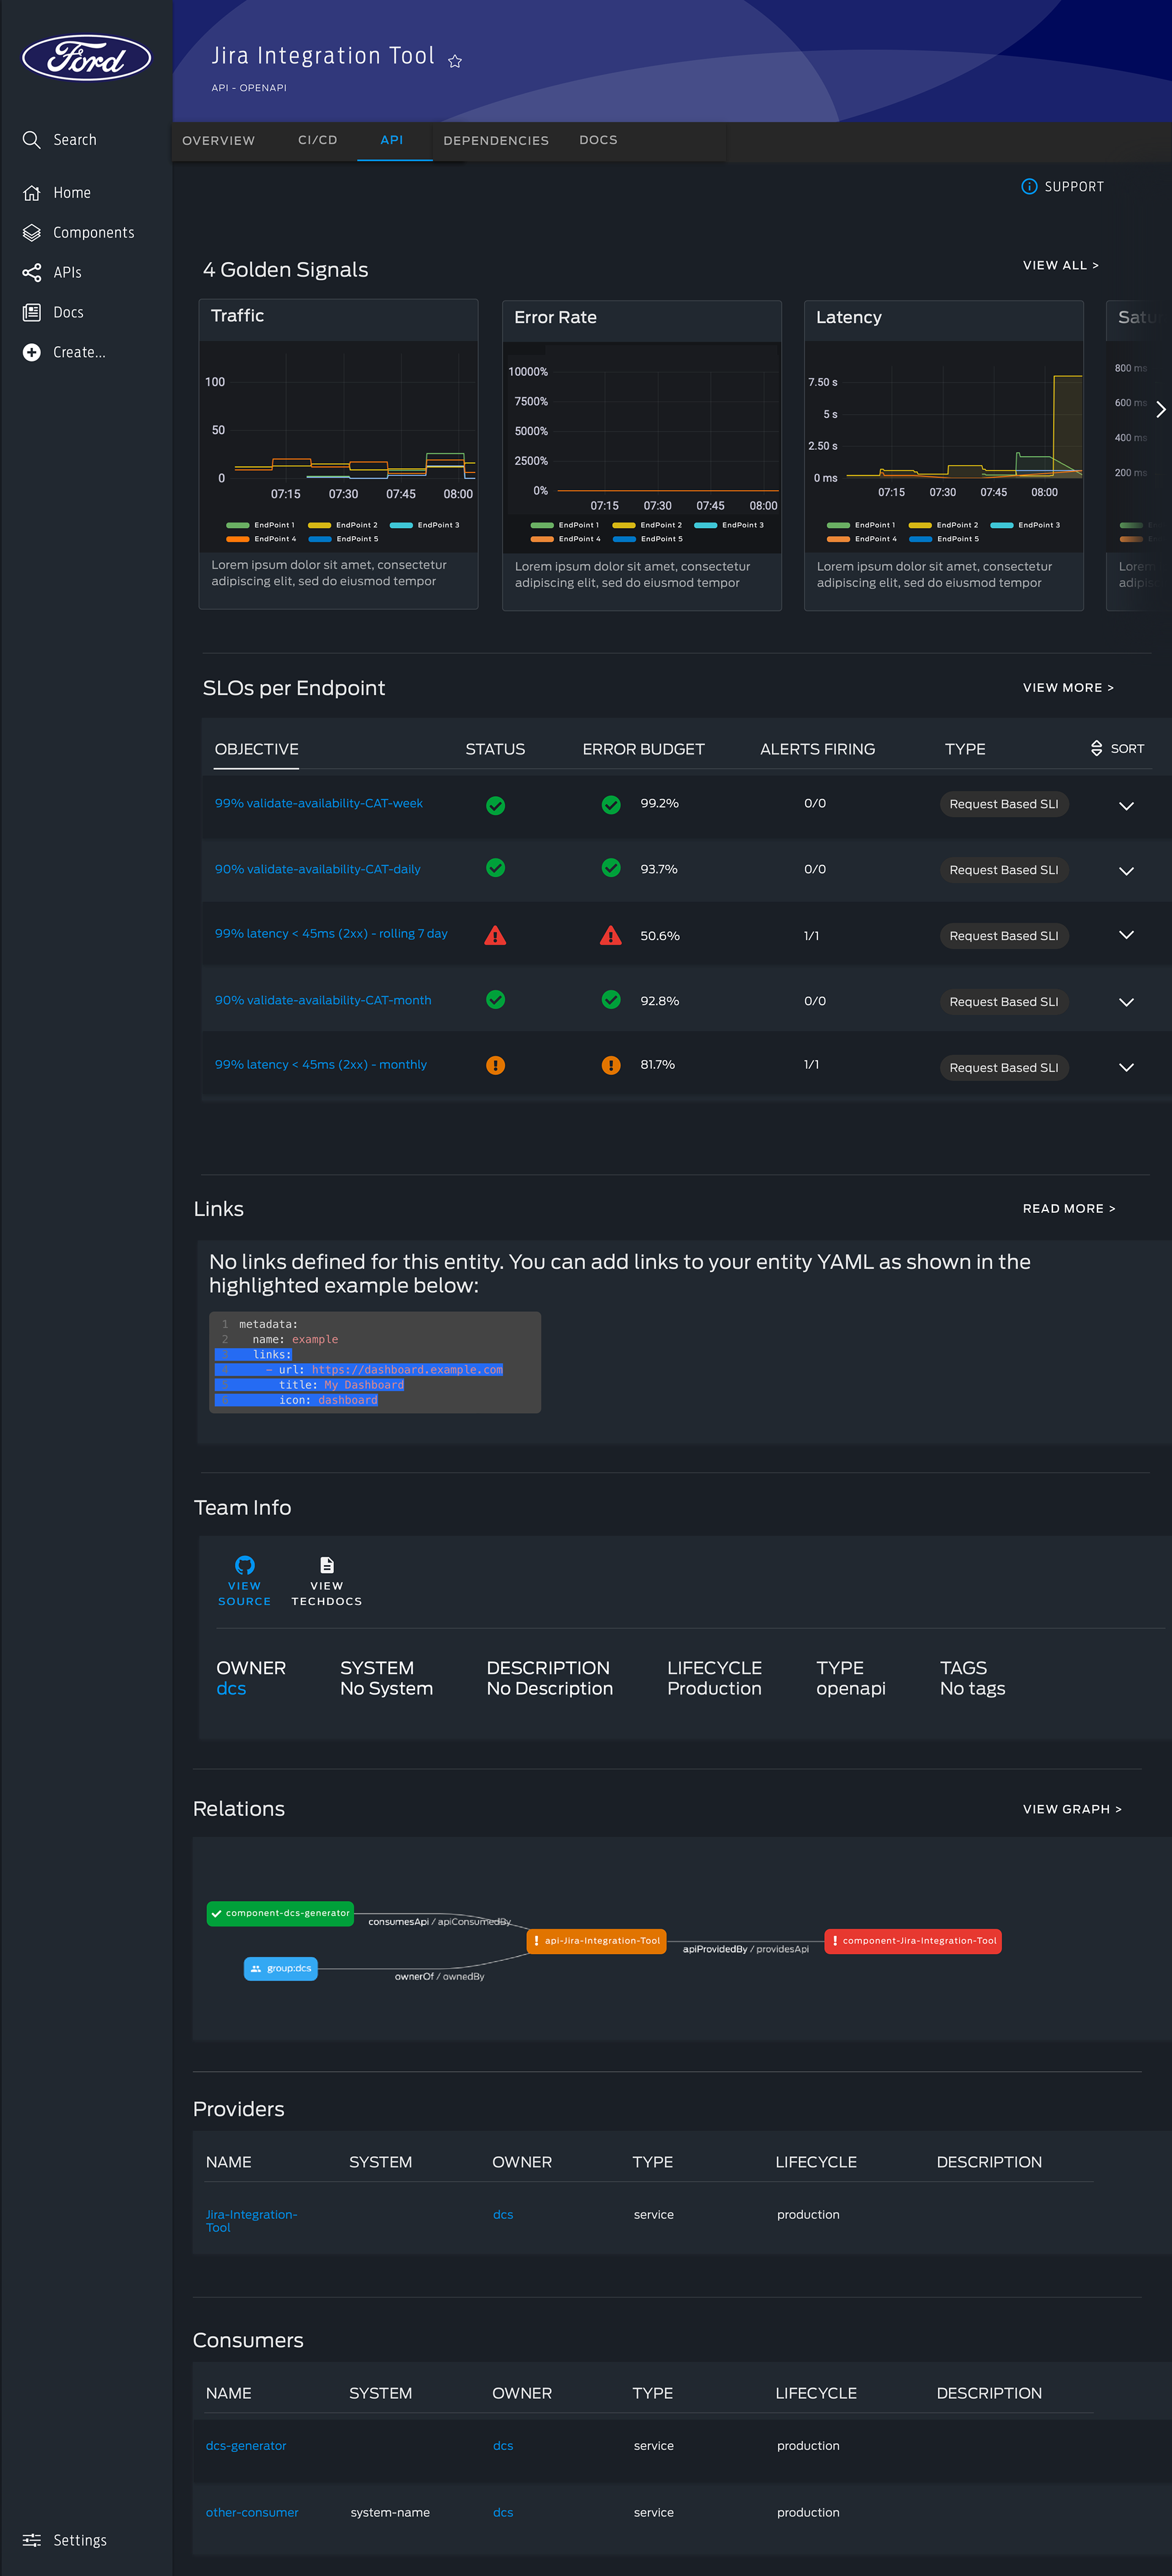Viewport: 1172px width, 2576px height.
Task: Open other-consumer link in Consumers table
Action: click(x=252, y=2512)
